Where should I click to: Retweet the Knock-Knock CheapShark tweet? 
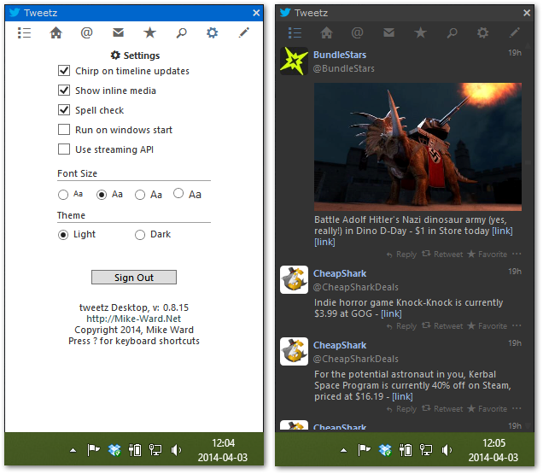(x=442, y=326)
